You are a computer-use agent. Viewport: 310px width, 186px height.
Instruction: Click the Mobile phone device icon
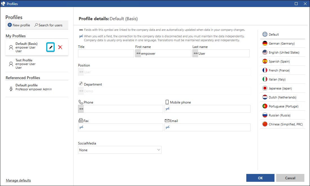(x=167, y=102)
